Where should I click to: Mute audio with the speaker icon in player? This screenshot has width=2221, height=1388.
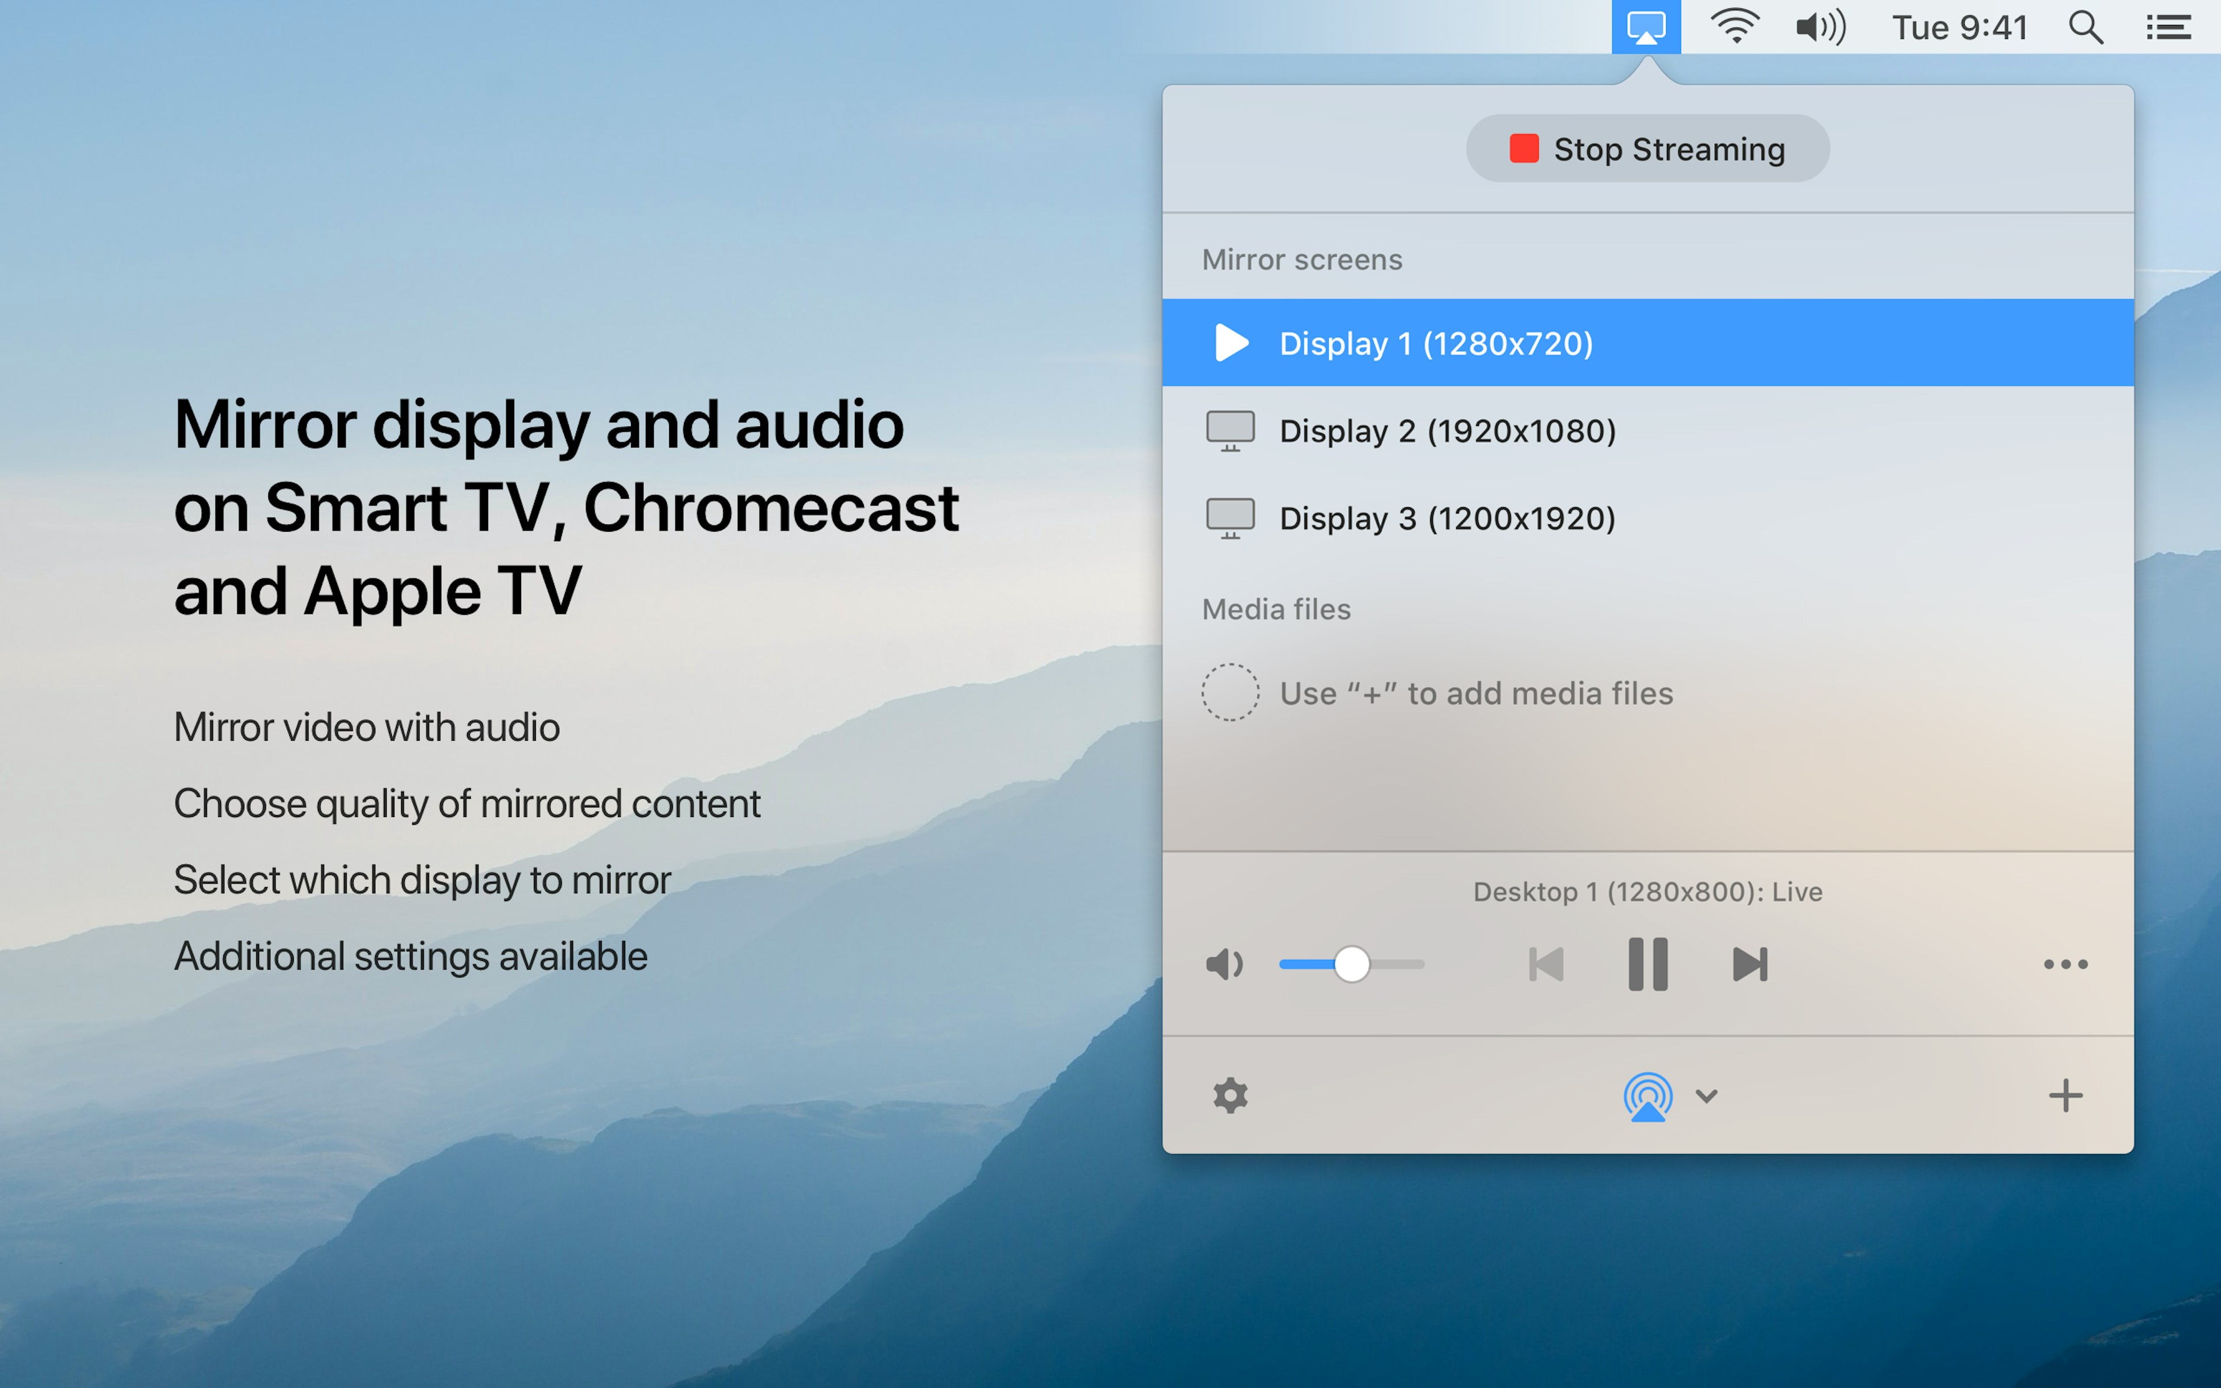coord(1224,965)
